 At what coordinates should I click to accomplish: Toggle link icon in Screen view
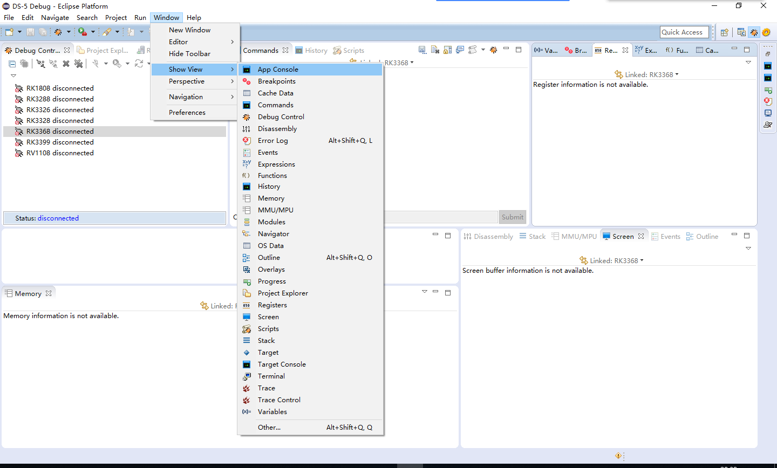click(584, 260)
